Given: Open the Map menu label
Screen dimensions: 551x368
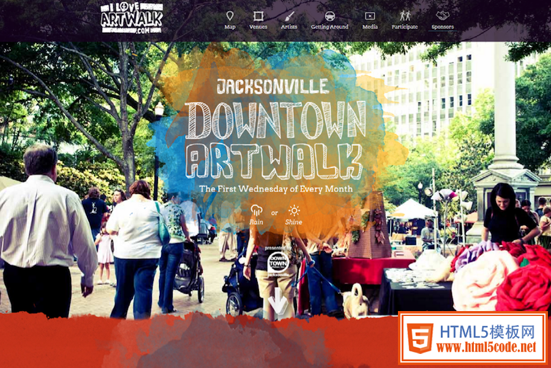Looking at the screenshot, I should [x=230, y=27].
